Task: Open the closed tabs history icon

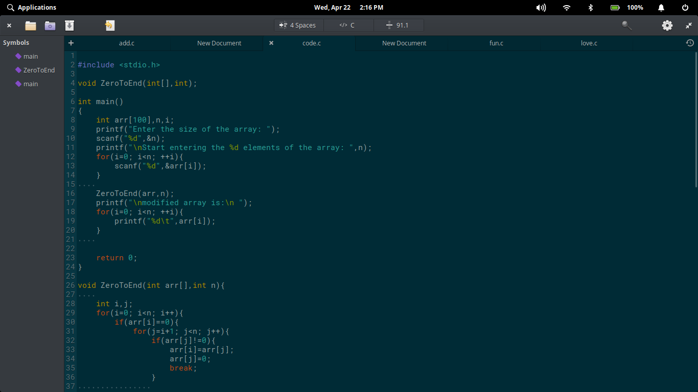Action: coord(690,43)
